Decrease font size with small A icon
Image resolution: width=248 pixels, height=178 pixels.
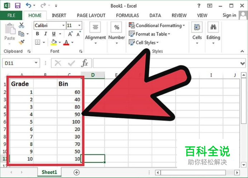[78, 34]
